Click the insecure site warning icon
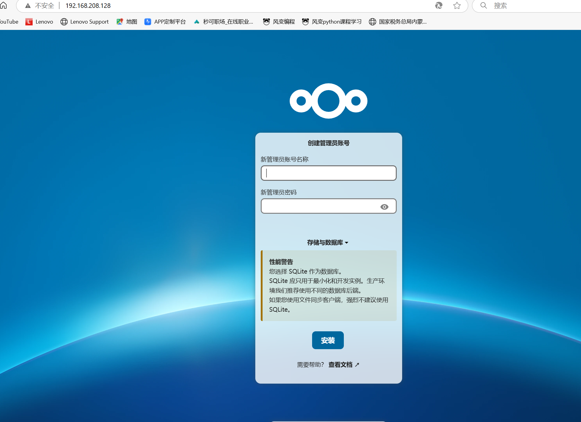 pos(28,6)
